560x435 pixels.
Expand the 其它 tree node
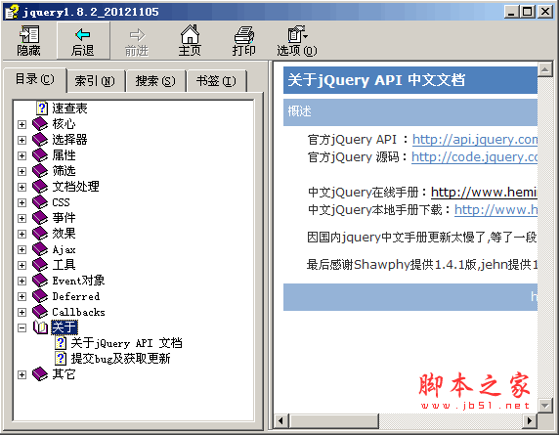click(x=22, y=374)
